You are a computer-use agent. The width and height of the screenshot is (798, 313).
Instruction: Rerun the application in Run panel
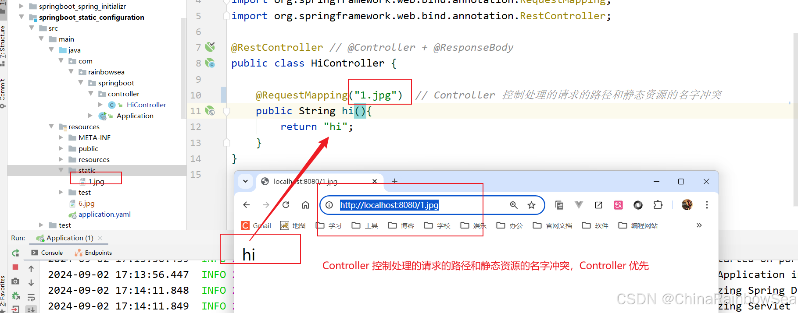[15, 253]
